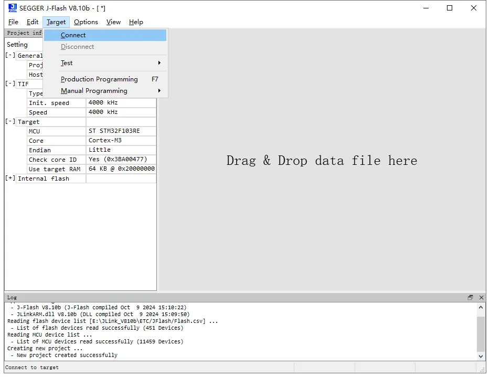Select the General tree row
This screenshot has width=490, height=377.
[x=30, y=56]
